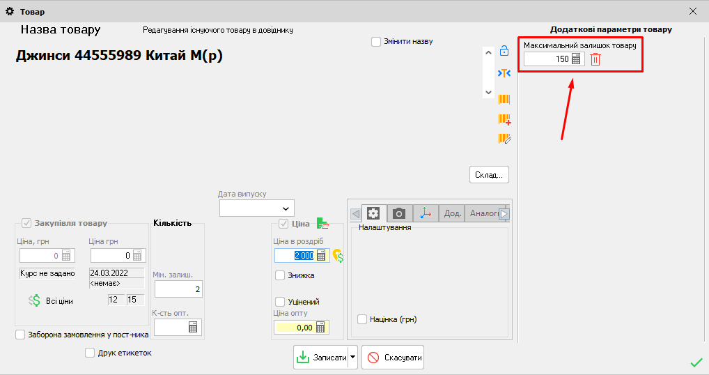709x375 pixels.
Task: Click the 'Склад...' button
Action: coord(490,174)
